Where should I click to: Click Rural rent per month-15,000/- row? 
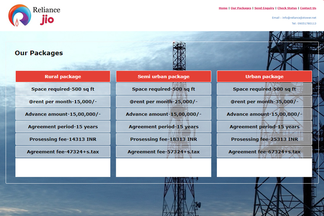tap(63, 102)
